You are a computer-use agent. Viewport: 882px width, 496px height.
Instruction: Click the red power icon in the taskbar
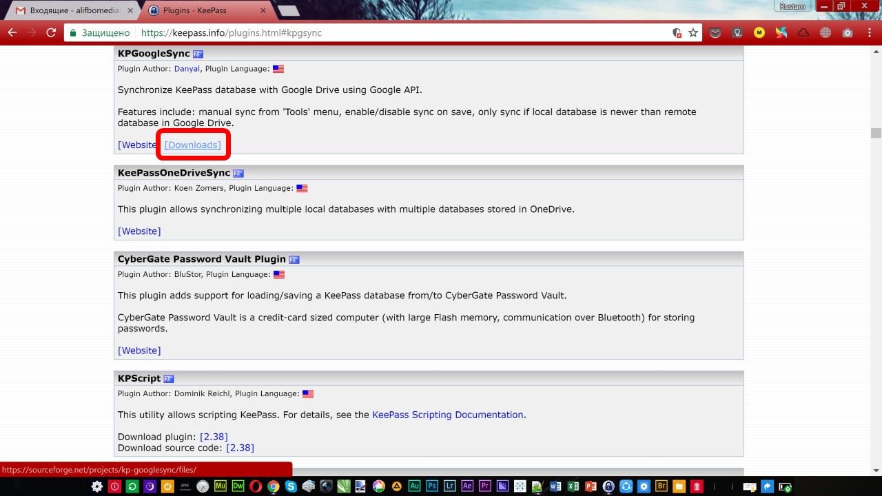coord(114,486)
